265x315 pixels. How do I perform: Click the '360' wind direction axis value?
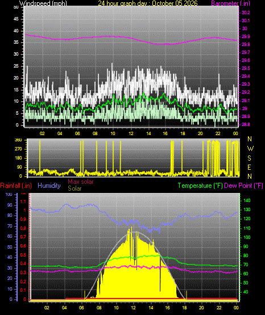point(18,140)
